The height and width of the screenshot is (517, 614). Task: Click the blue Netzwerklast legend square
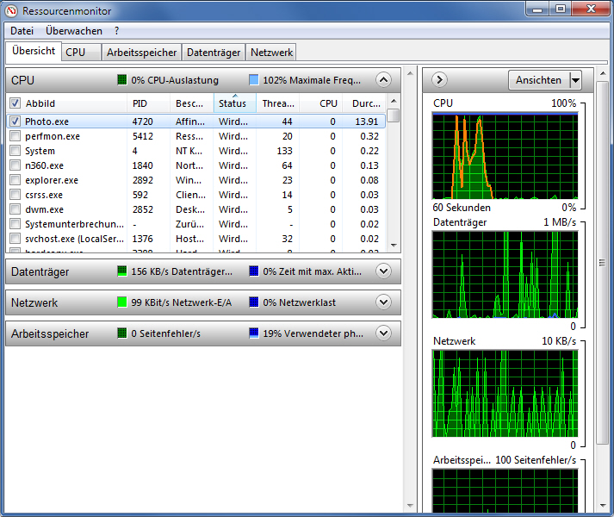point(254,302)
